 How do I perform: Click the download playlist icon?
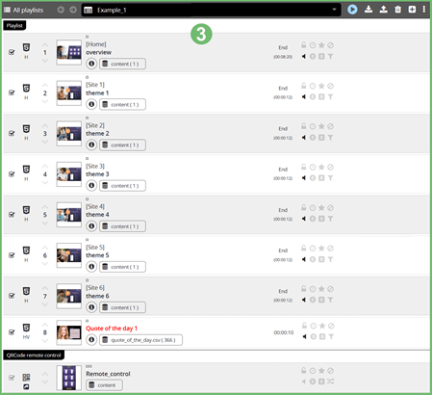pos(368,10)
